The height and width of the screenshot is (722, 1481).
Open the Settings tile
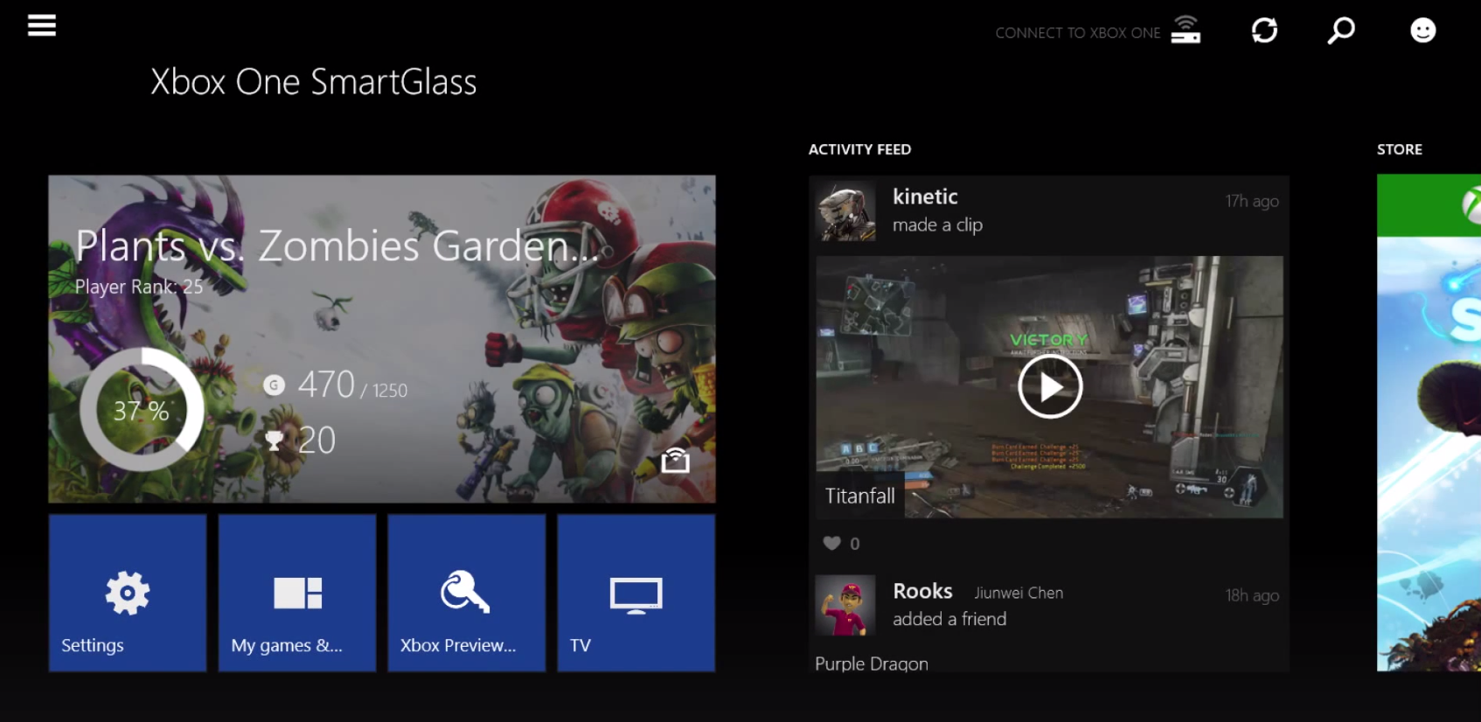[x=128, y=593]
